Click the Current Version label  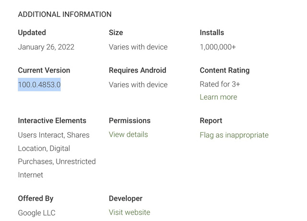(x=44, y=70)
